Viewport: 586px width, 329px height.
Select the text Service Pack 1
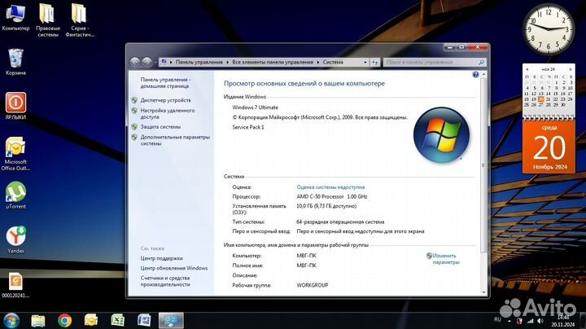(248, 127)
